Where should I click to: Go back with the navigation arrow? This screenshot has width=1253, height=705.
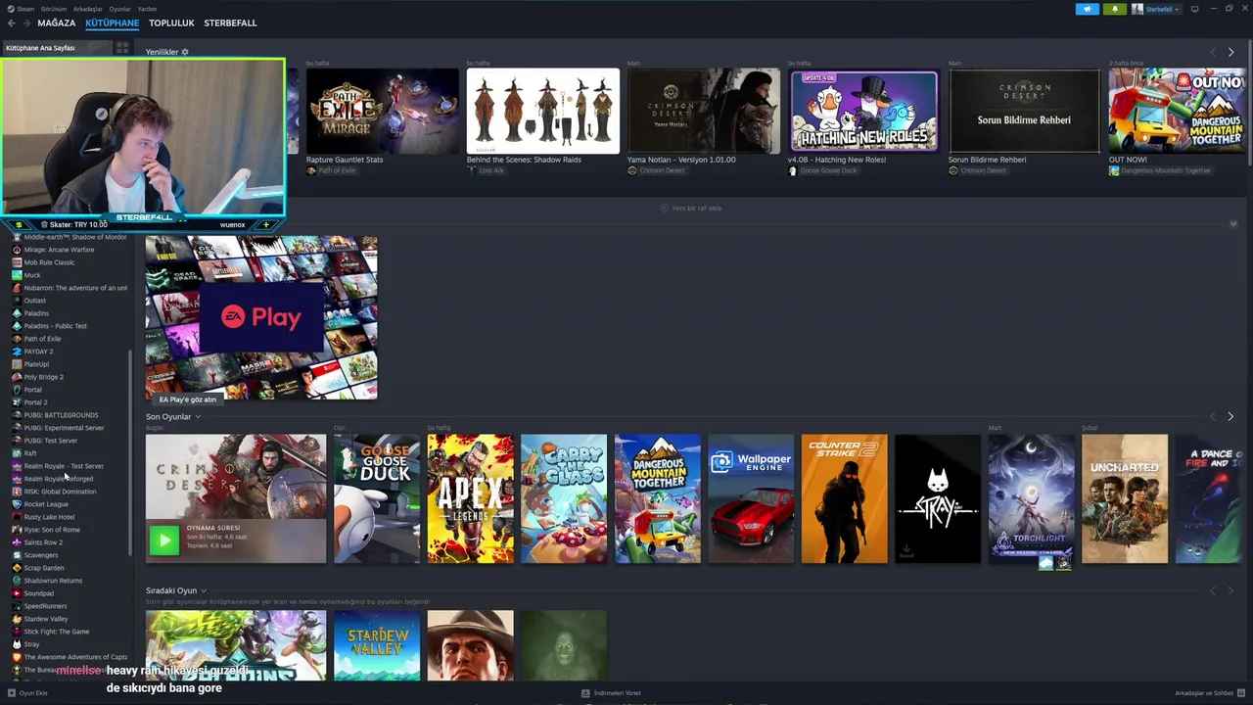(12, 23)
